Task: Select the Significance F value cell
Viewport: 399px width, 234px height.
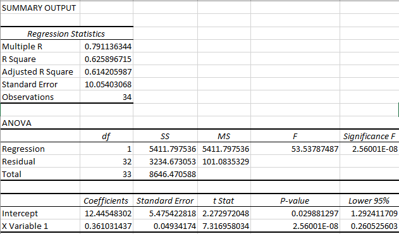Action: click(369, 149)
